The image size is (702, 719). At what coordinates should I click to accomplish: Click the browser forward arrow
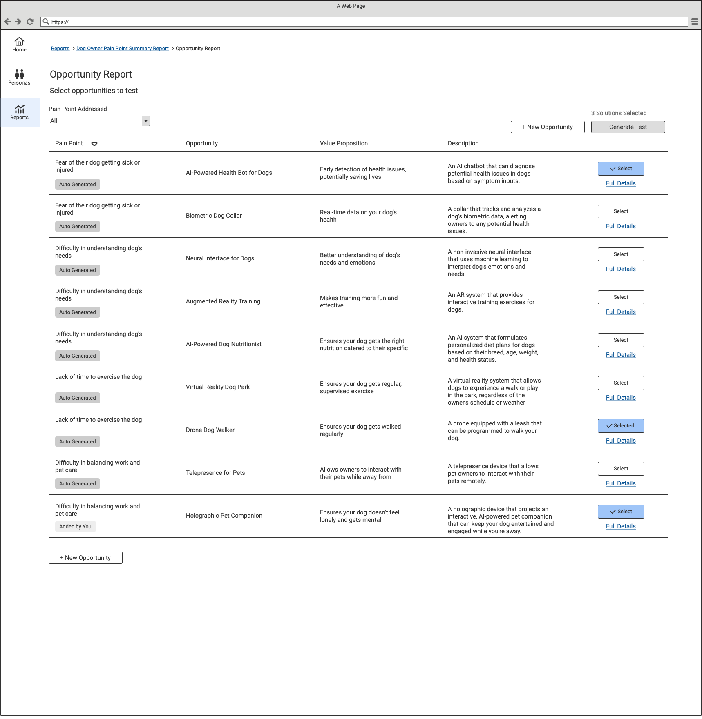[x=18, y=22]
